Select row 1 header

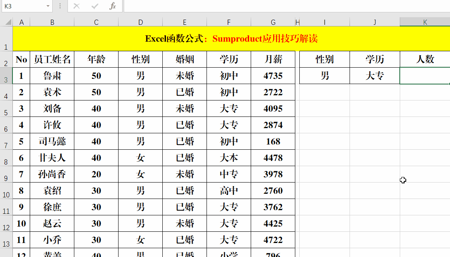click(x=6, y=38)
